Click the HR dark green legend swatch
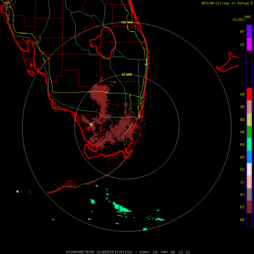The height and width of the screenshot is (254, 254). coord(249,132)
